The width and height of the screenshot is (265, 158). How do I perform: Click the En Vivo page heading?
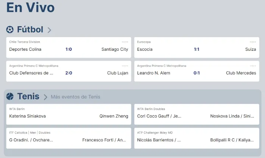click(30, 8)
